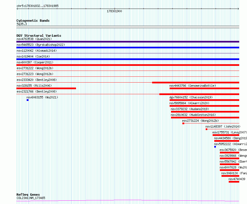Click the thick red segment of esv2333420

tap(196, 83)
